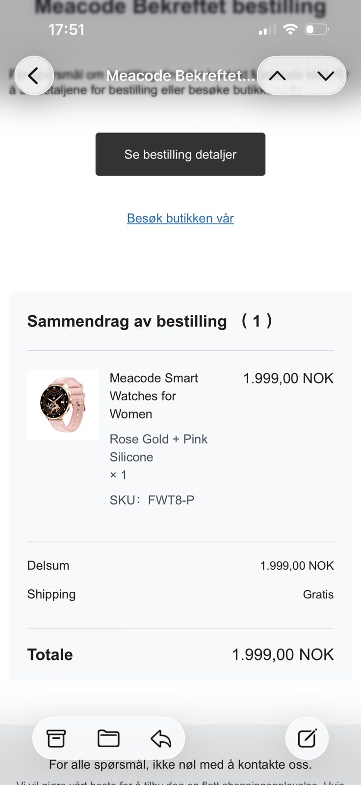The height and width of the screenshot is (785, 361).
Task: Open the Besøk butikken vår link
Action: pyautogui.click(x=180, y=218)
